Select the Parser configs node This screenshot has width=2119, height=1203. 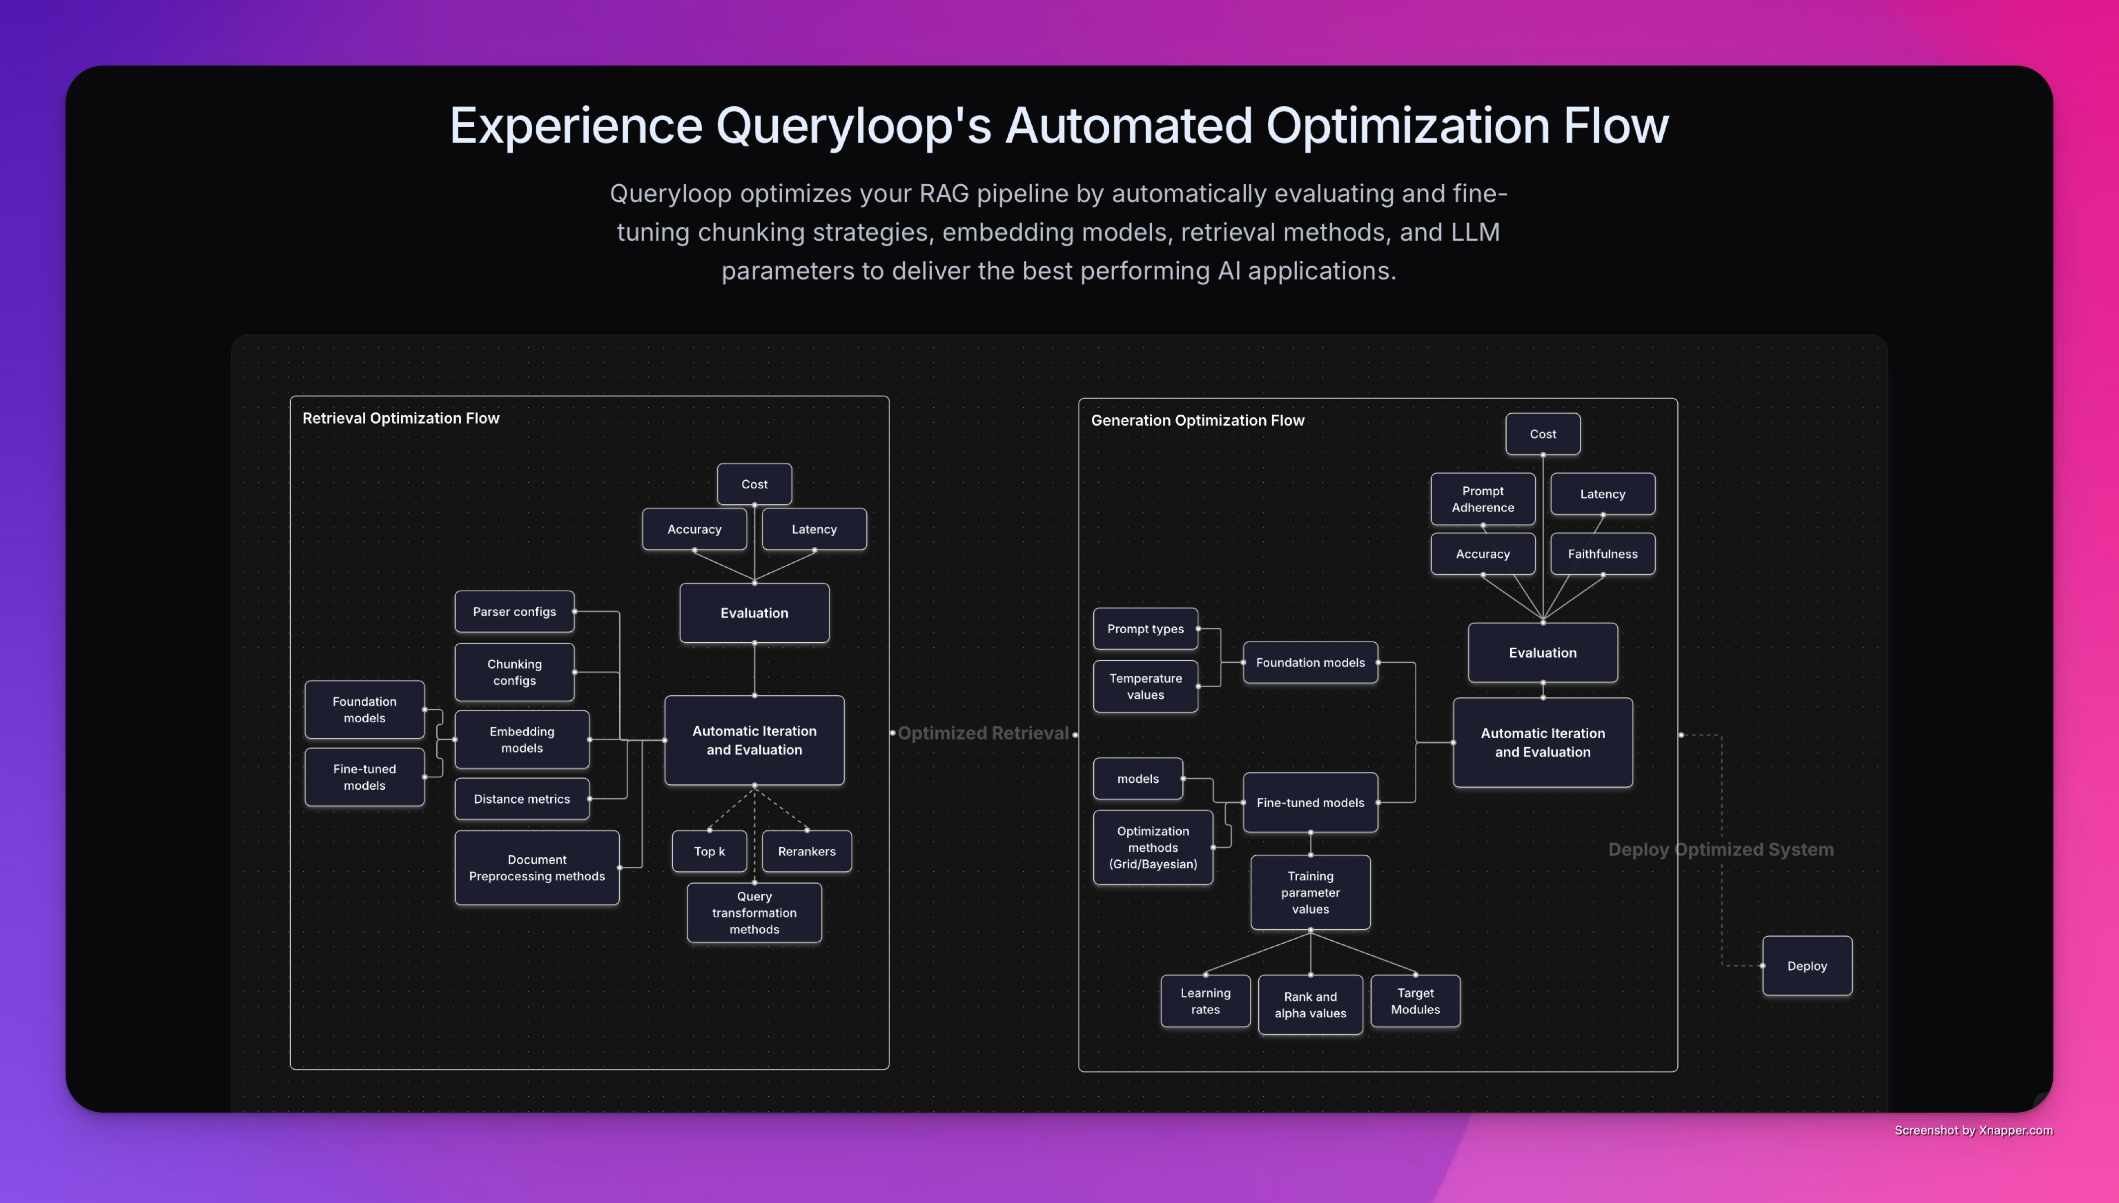tap(514, 611)
